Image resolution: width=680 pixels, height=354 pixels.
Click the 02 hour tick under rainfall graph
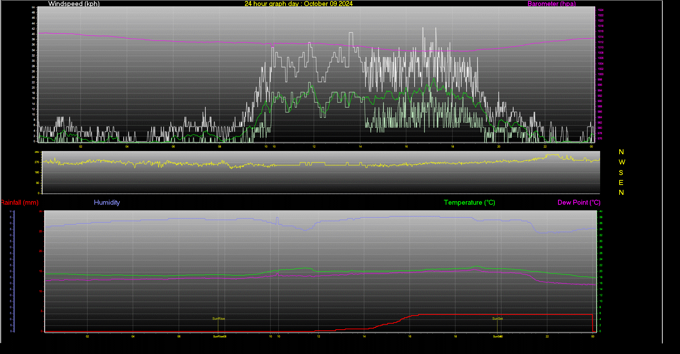click(87, 336)
